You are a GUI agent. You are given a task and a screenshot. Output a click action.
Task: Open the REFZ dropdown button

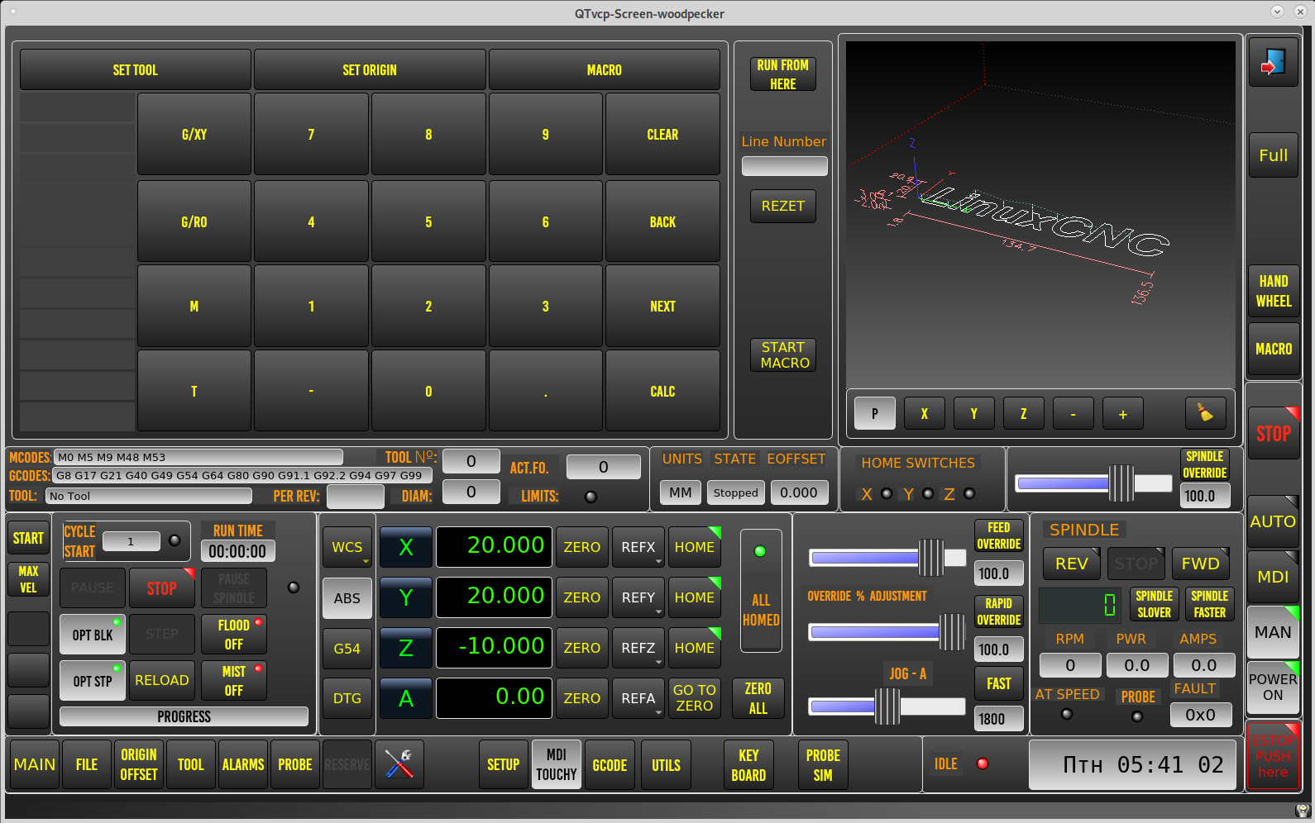tap(638, 648)
